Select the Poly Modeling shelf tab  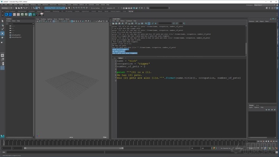(x=22, y=11)
